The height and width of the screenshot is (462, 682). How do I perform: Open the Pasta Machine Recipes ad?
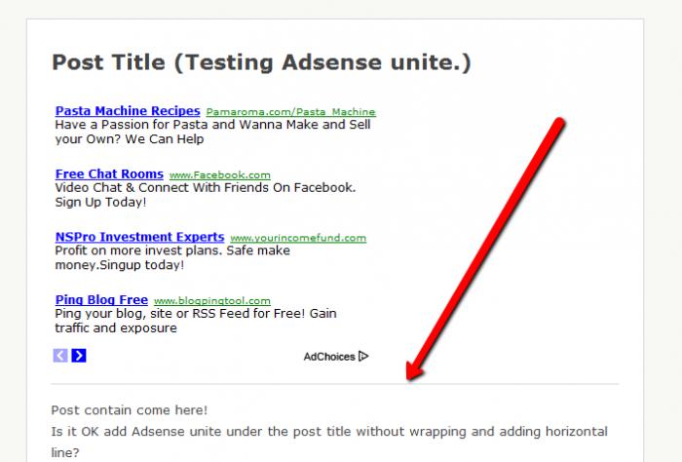pos(128,111)
